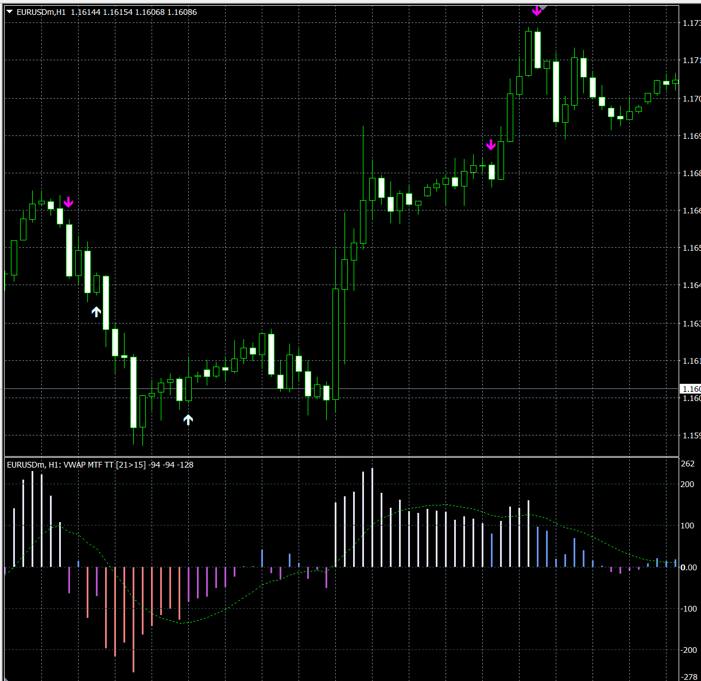Click the 1.163 price scale label
Viewport: 701px width, 681px height.
pyautogui.click(x=691, y=324)
